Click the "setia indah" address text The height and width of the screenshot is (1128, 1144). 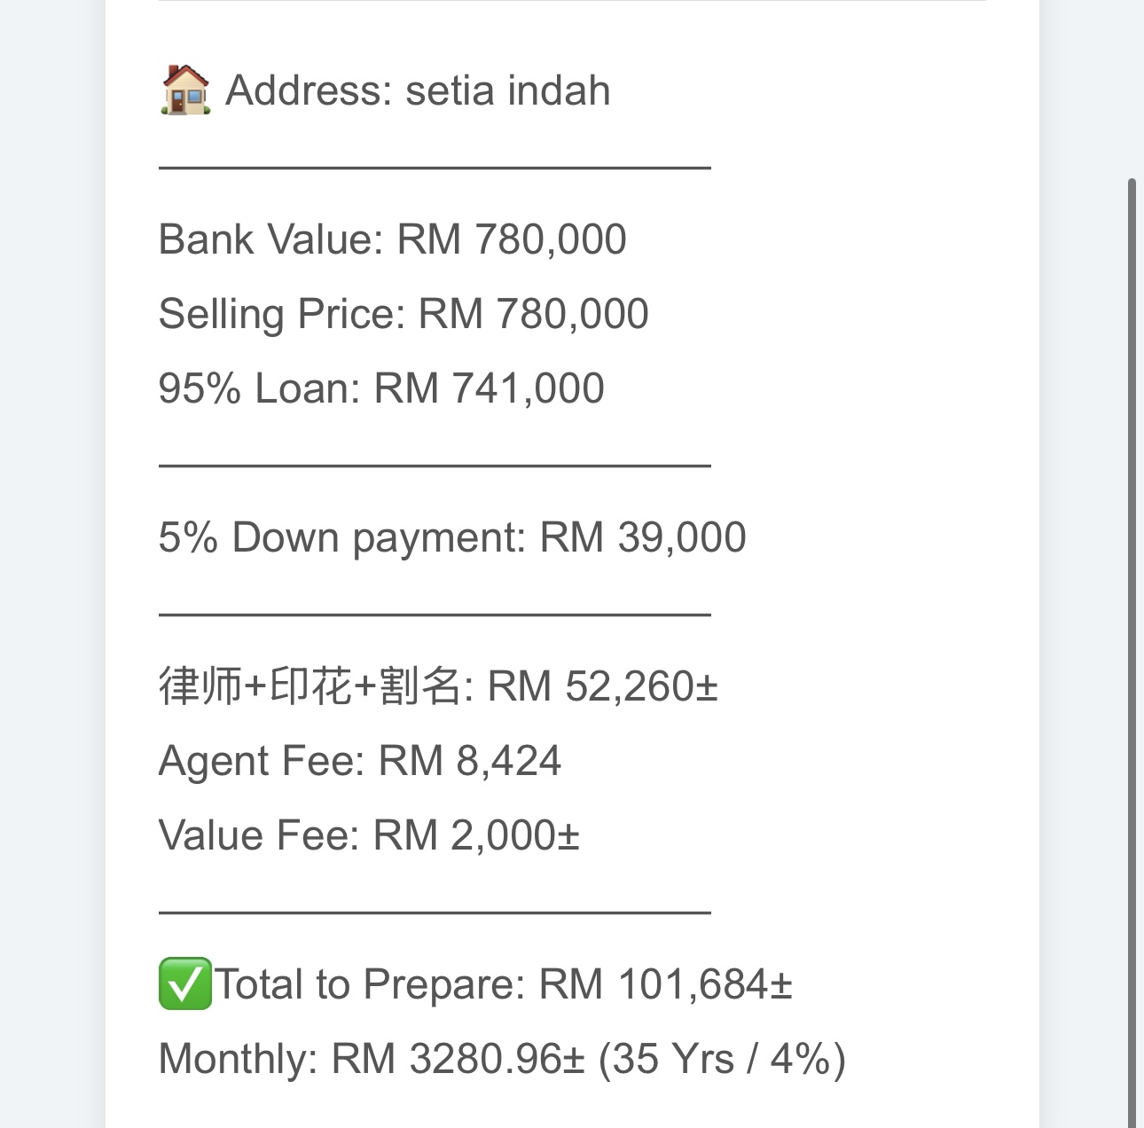507,90
